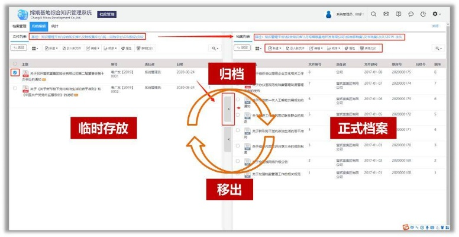
Task: Click the 日期 column header in the left list
Action: (180, 64)
